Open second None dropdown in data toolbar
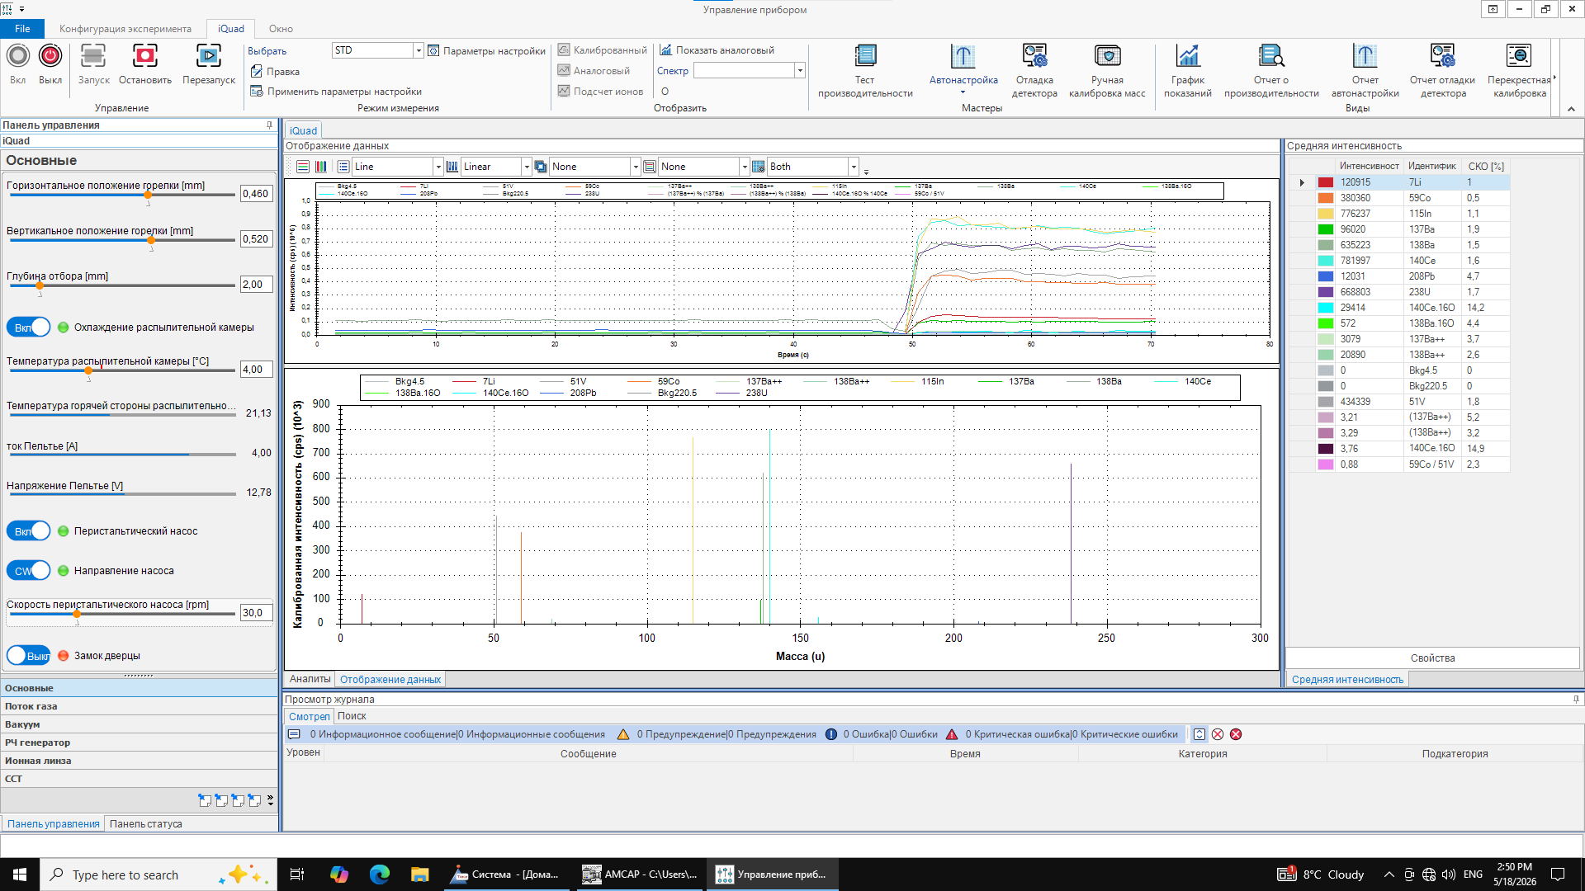This screenshot has height=891, width=1585. 745,167
